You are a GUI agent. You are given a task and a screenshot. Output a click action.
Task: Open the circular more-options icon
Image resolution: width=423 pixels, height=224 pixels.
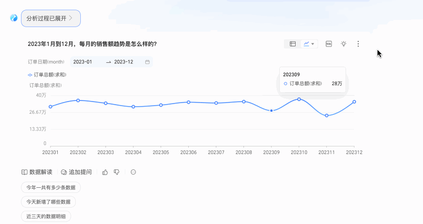[133, 172]
